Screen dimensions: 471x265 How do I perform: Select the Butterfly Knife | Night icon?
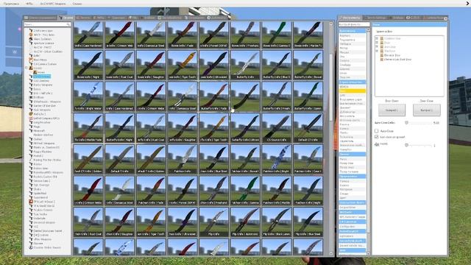(119, 127)
